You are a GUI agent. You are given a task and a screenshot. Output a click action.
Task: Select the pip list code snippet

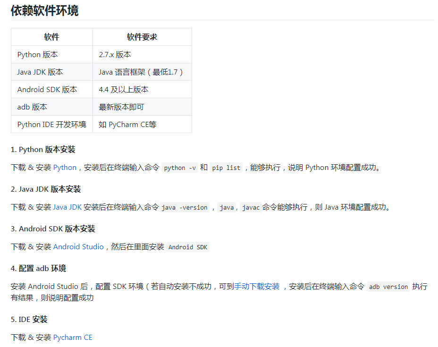[226, 168]
